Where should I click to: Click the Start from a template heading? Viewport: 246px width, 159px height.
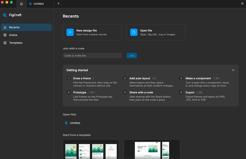pyautogui.click(x=76, y=135)
